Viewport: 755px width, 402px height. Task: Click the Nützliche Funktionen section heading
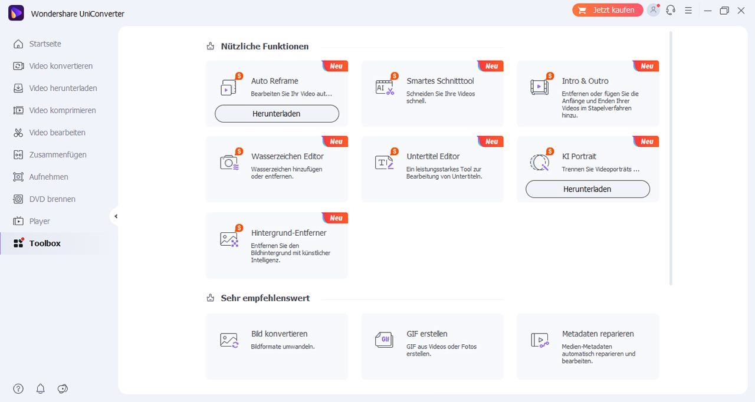pos(265,46)
